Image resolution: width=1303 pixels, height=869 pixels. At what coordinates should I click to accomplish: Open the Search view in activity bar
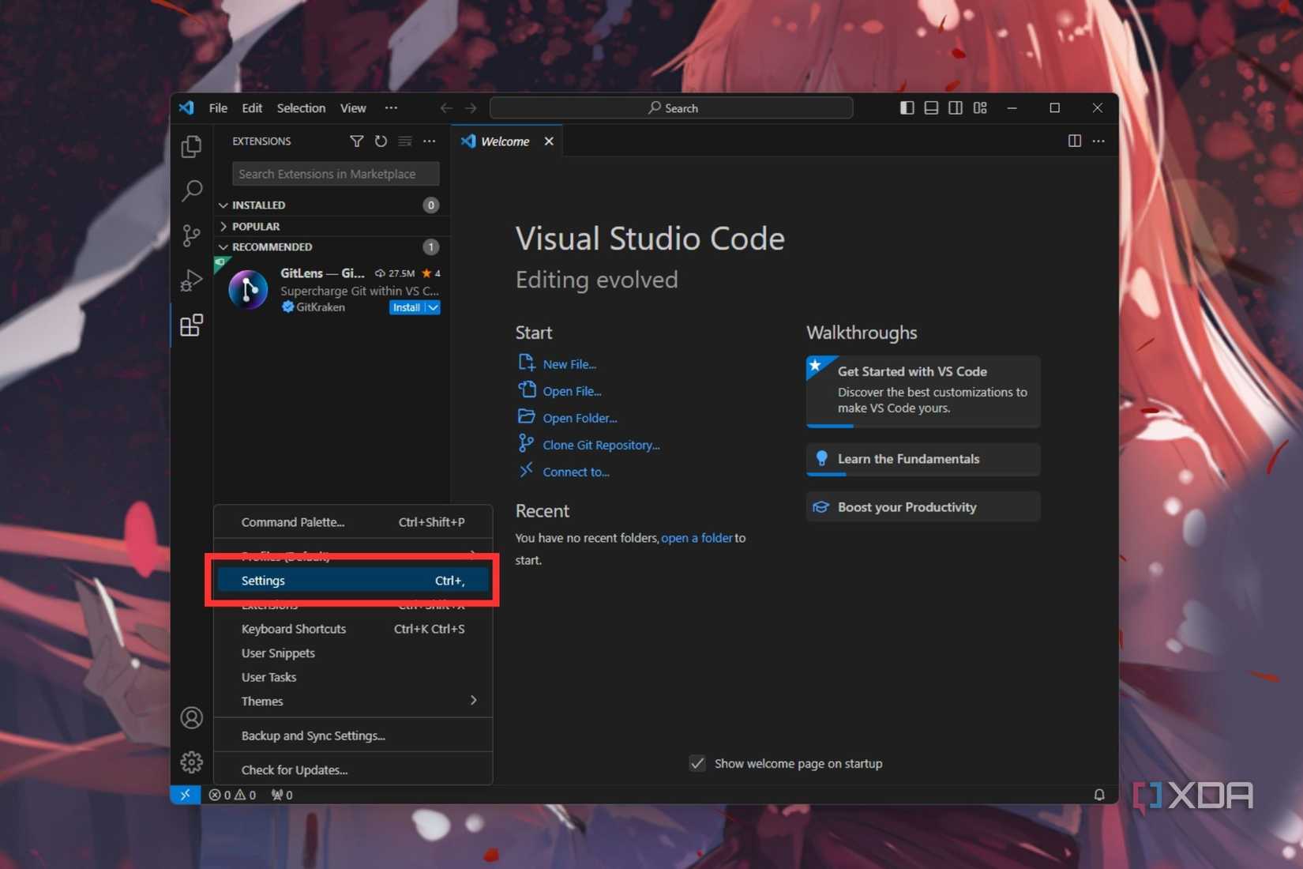point(191,190)
